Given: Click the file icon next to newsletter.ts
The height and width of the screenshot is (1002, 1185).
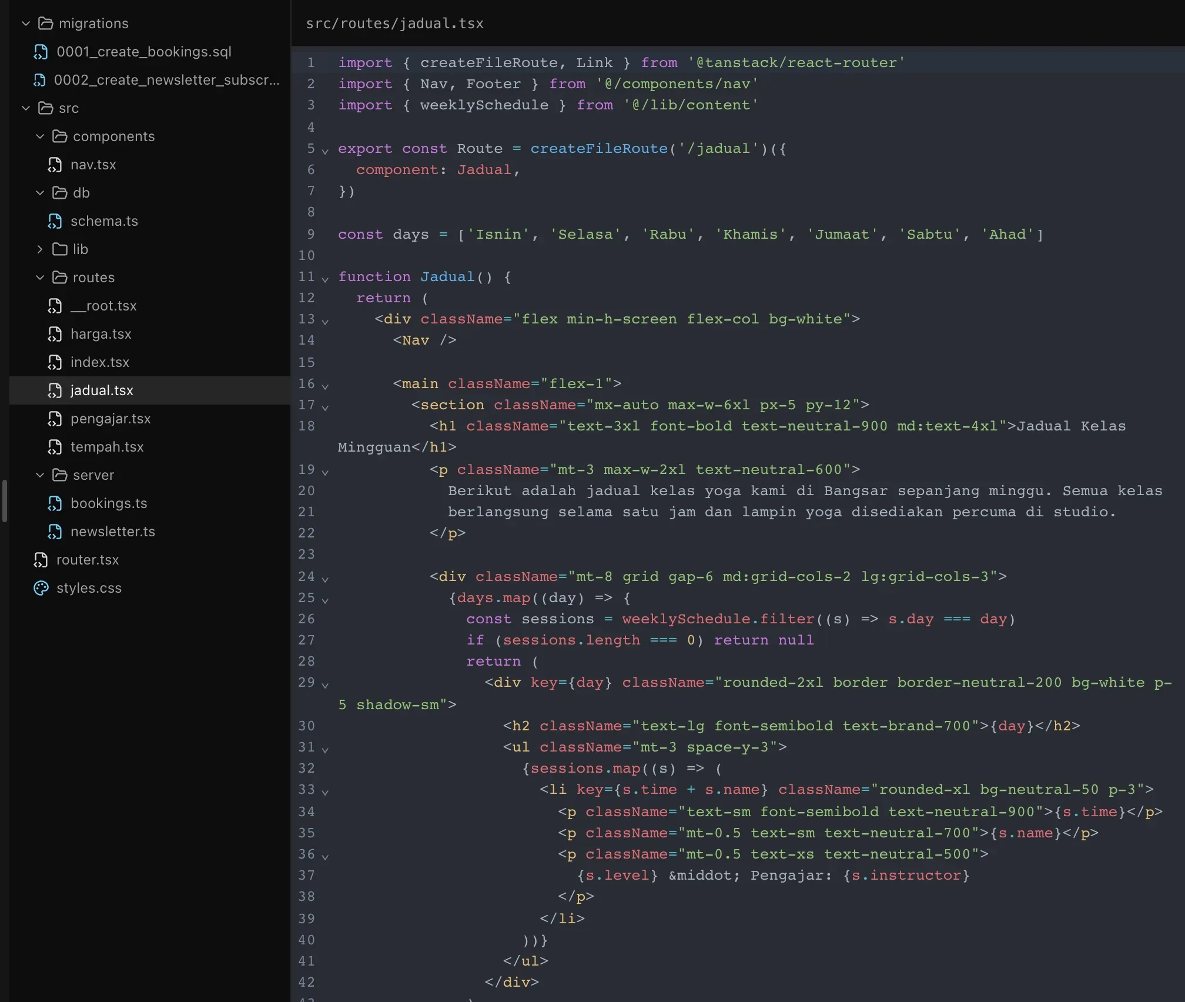Looking at the screenshot, I should [x=55, y=532].
